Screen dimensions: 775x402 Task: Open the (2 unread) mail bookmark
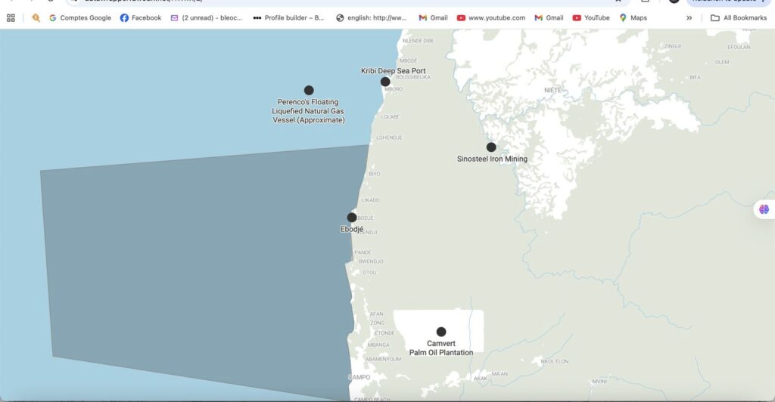click(x=207, y=18)
